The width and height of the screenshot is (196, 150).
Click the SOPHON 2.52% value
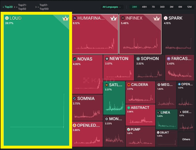pyautogui.click(x=140, y=64)
